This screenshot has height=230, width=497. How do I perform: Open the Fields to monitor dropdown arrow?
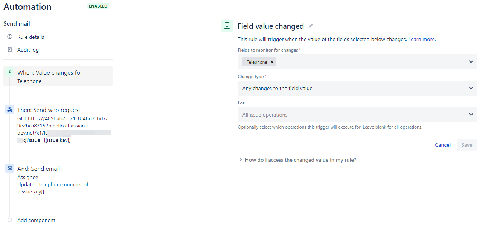click(x=471, y=62)
